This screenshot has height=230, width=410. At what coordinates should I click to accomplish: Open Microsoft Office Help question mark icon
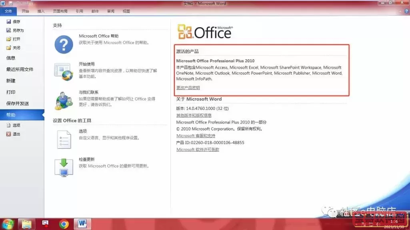(x=64, y=44)
